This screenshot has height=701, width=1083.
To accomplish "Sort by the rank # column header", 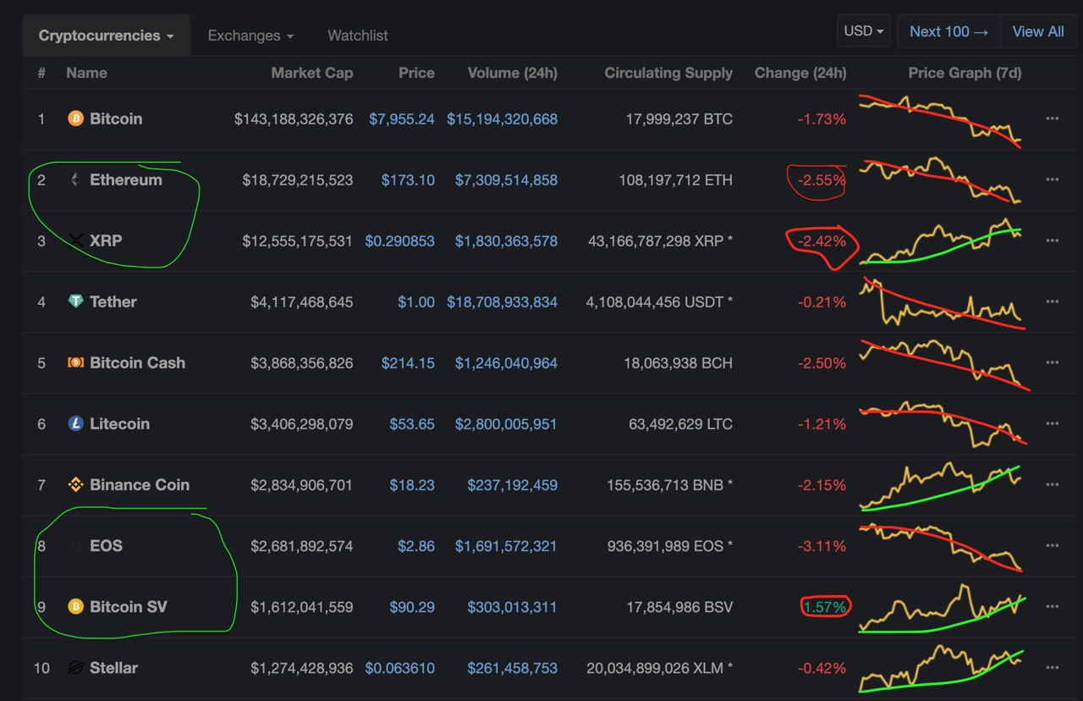I will tap(41, 73).
